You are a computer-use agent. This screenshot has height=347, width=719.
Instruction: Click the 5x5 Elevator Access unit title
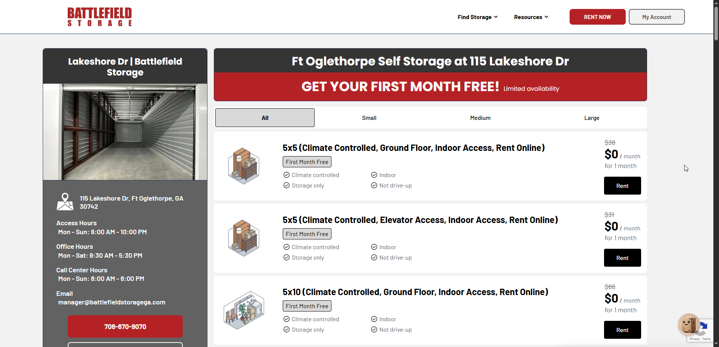[420, 220]
